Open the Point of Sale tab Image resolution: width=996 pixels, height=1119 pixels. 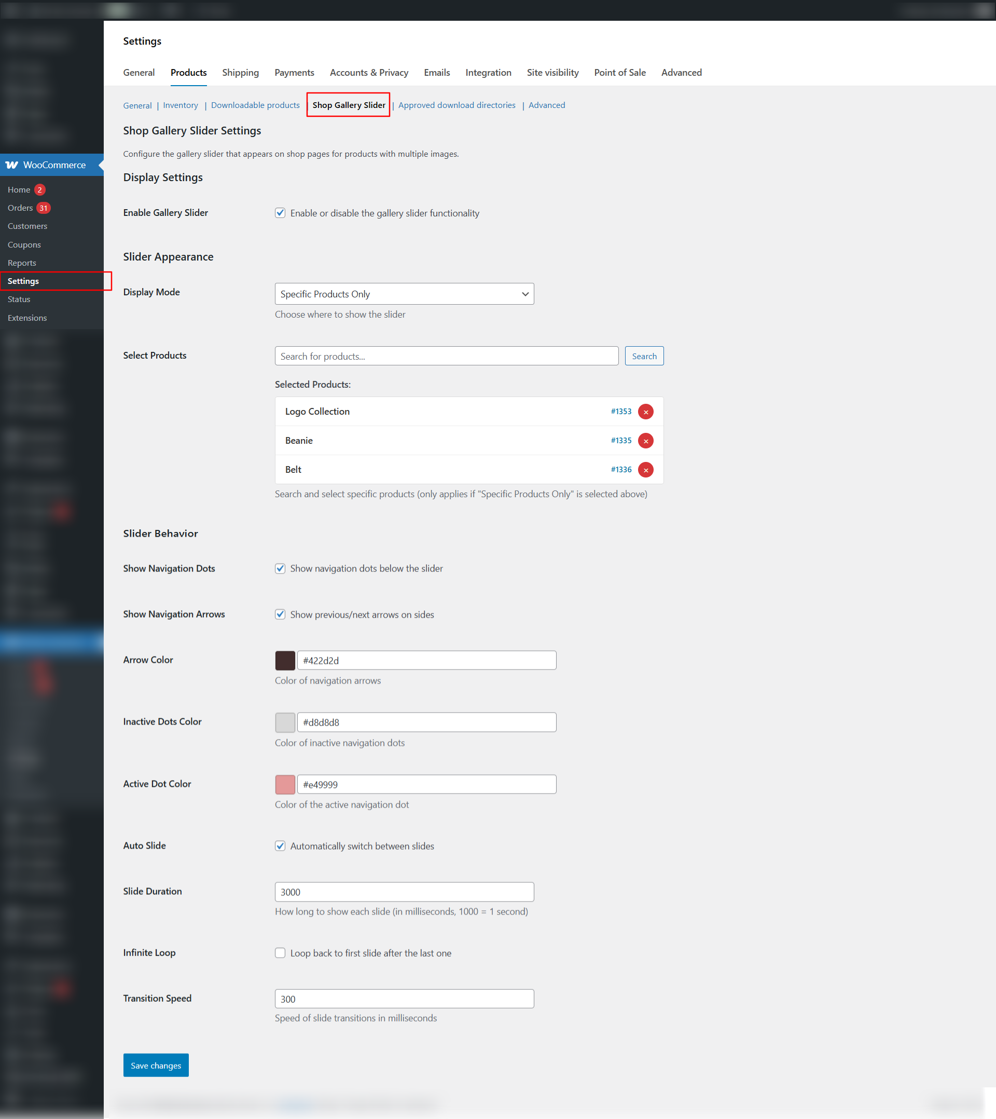[x=619, y=73]
